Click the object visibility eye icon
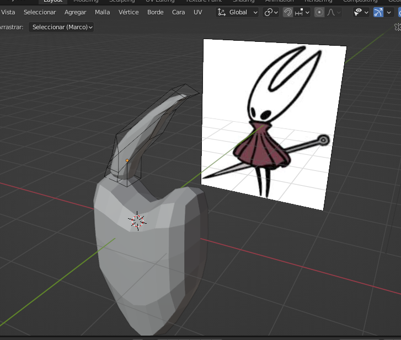The image size is (401, 340). 358,12
